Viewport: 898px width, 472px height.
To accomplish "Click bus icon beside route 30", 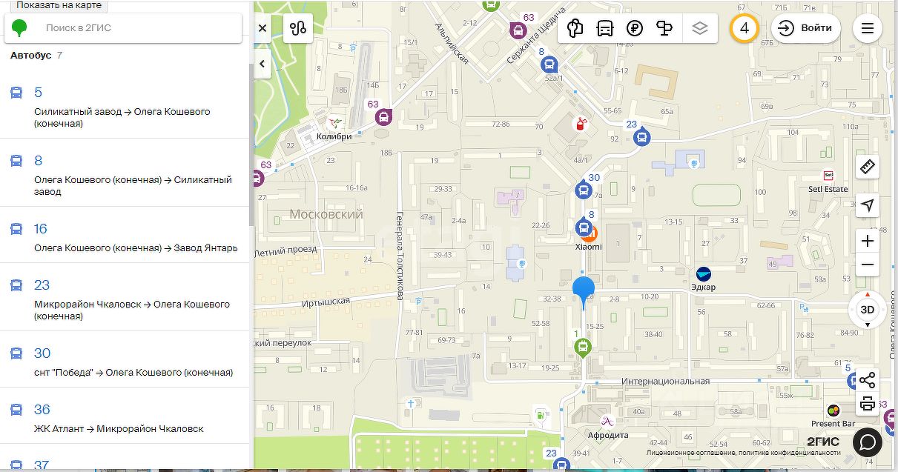I will (x=16, y=354).
